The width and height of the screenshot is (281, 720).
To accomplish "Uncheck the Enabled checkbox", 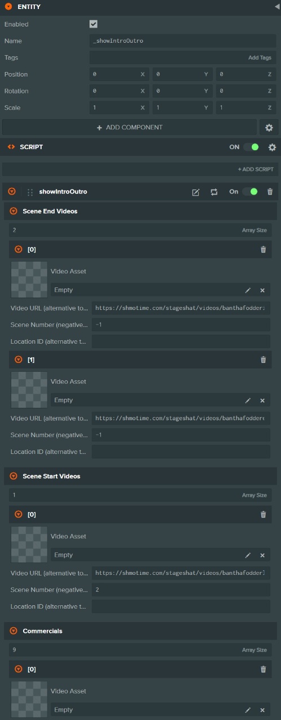I will (93, 24).
